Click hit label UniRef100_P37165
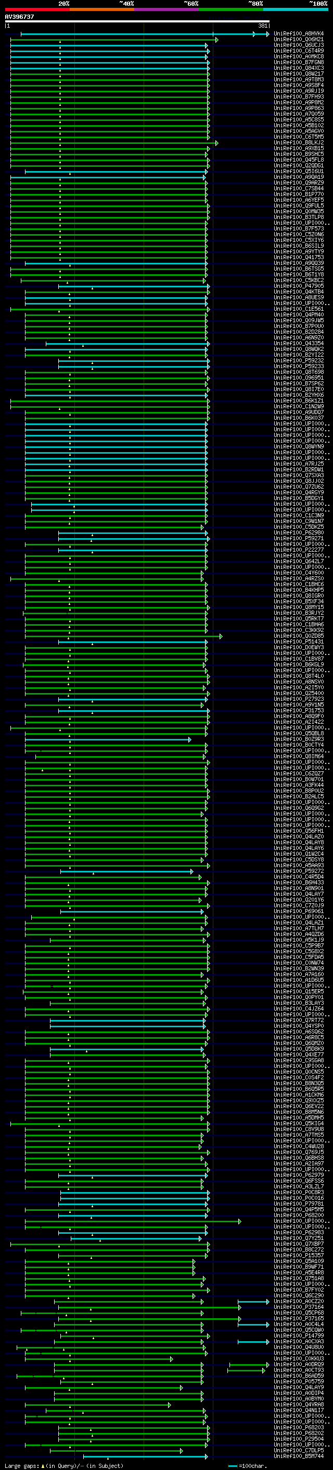 tap(299, 1318)
